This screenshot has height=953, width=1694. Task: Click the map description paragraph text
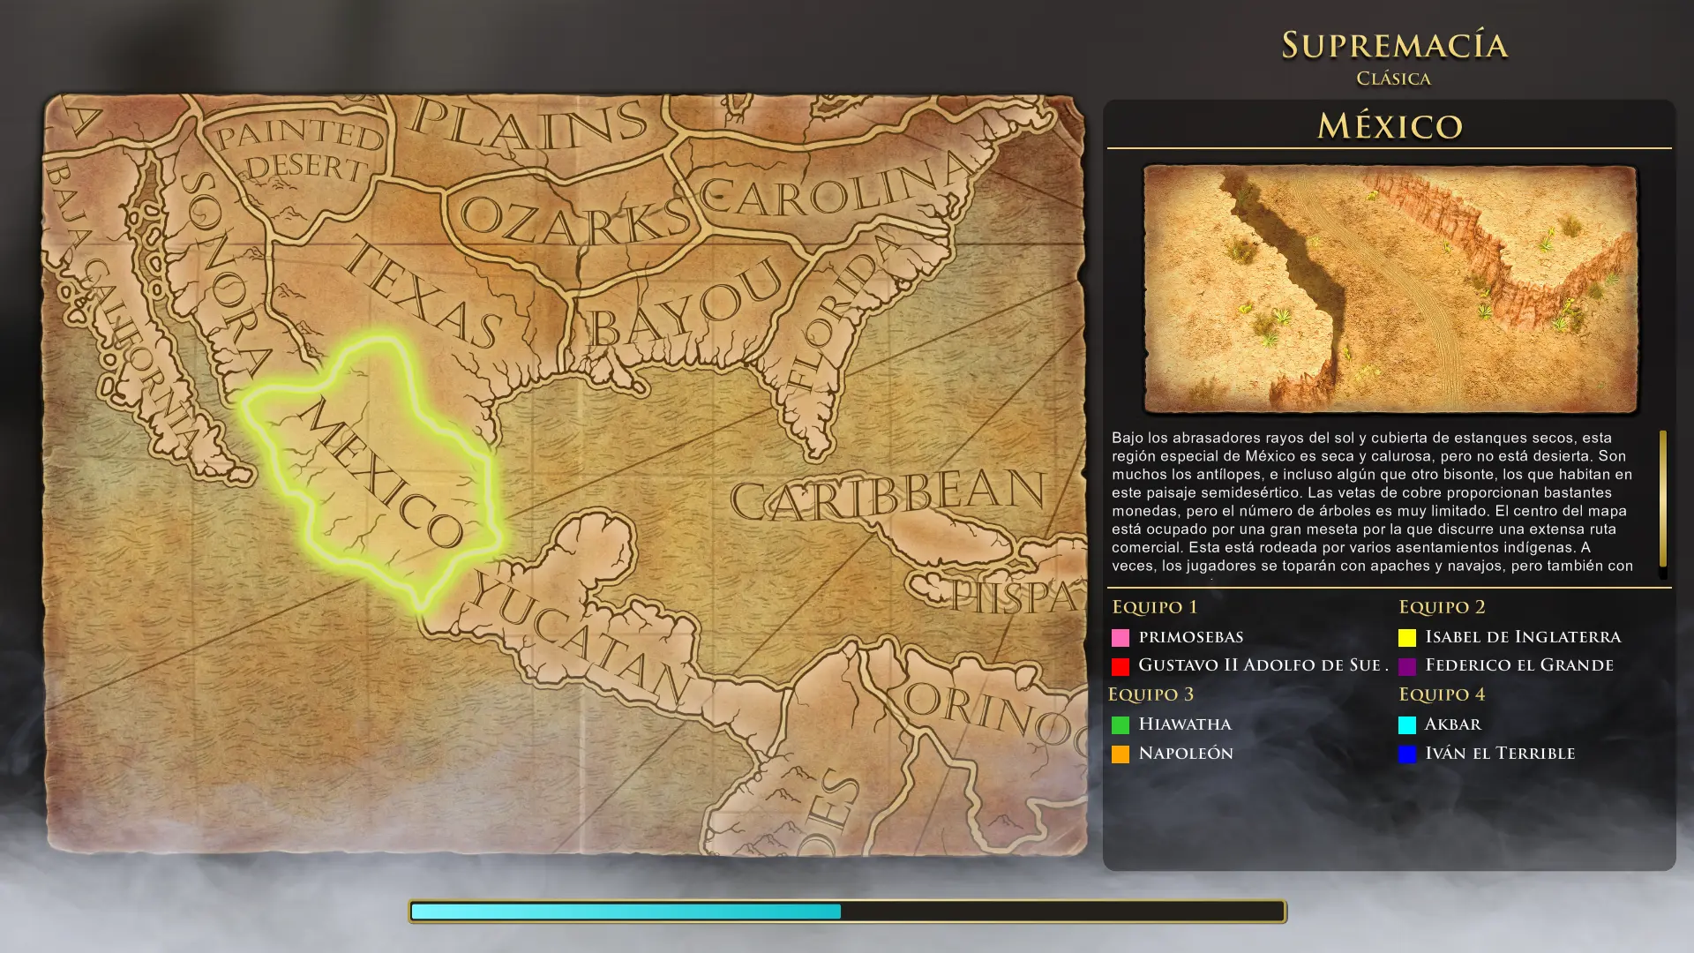pos(1372,502)
